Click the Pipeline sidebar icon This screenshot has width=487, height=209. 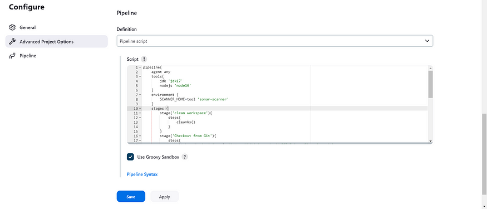[x=12, y=56]
